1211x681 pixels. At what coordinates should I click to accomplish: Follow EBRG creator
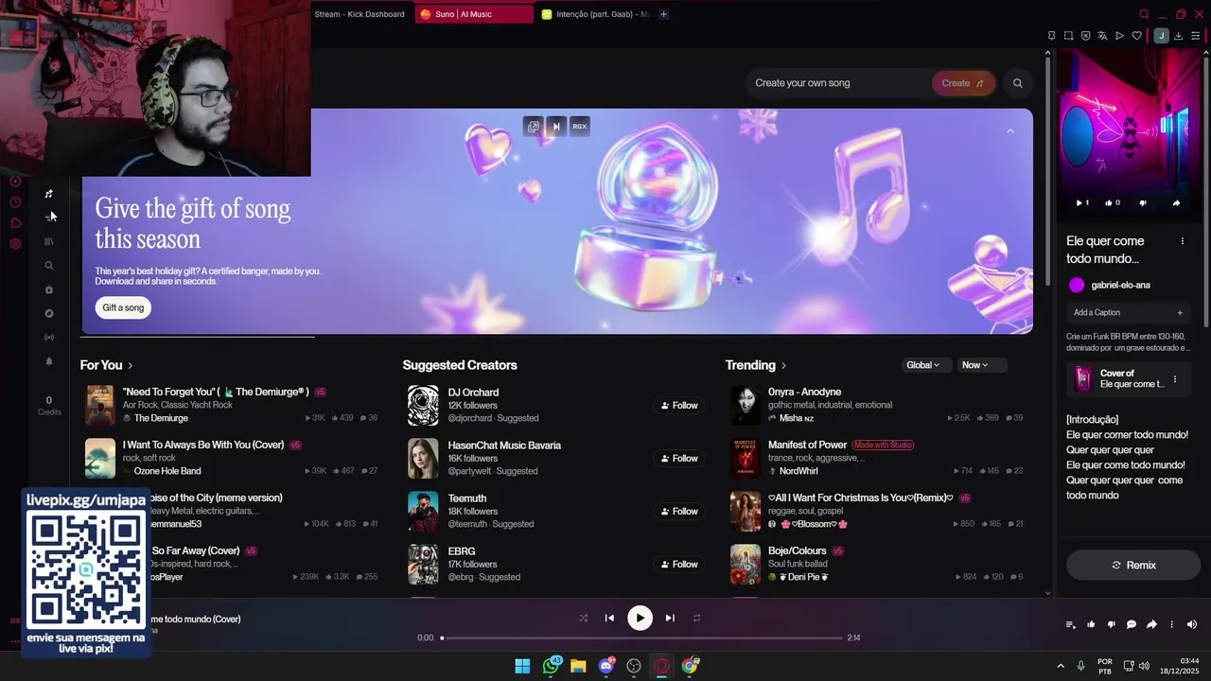pyautogui.click(x=679, y=565)
